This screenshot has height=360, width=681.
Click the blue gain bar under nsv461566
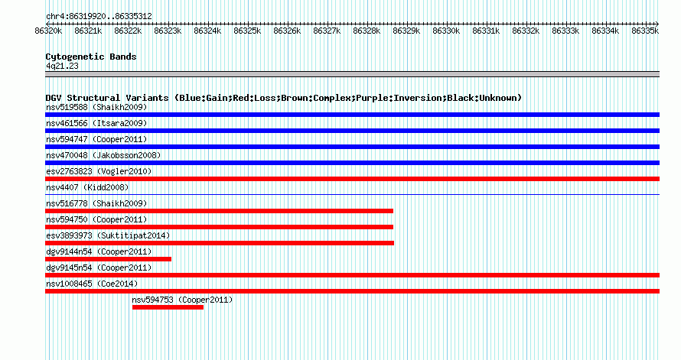[x=352, y=131]
